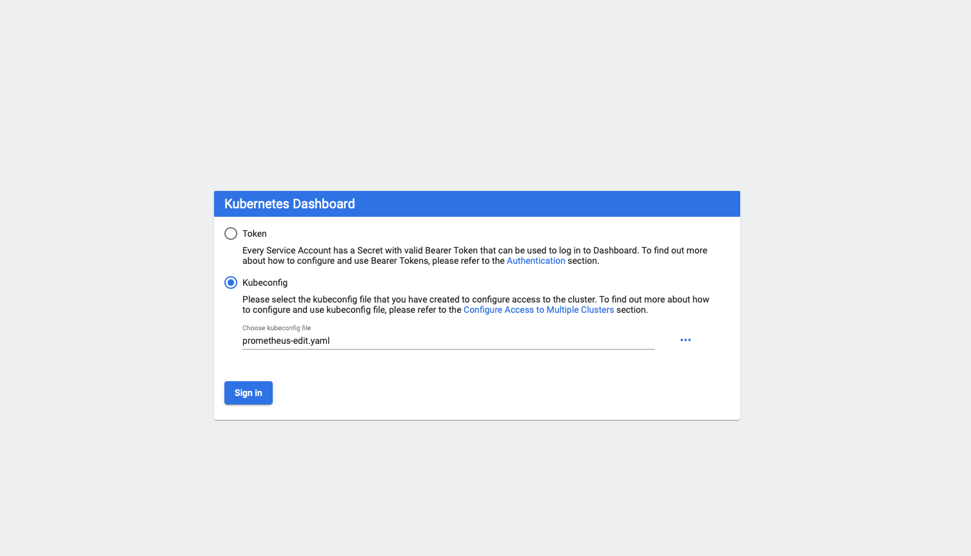Viewport: 971px width, 556px height.
Task: Click the words "Service Account" in Token description
Action: click(299, 250)
